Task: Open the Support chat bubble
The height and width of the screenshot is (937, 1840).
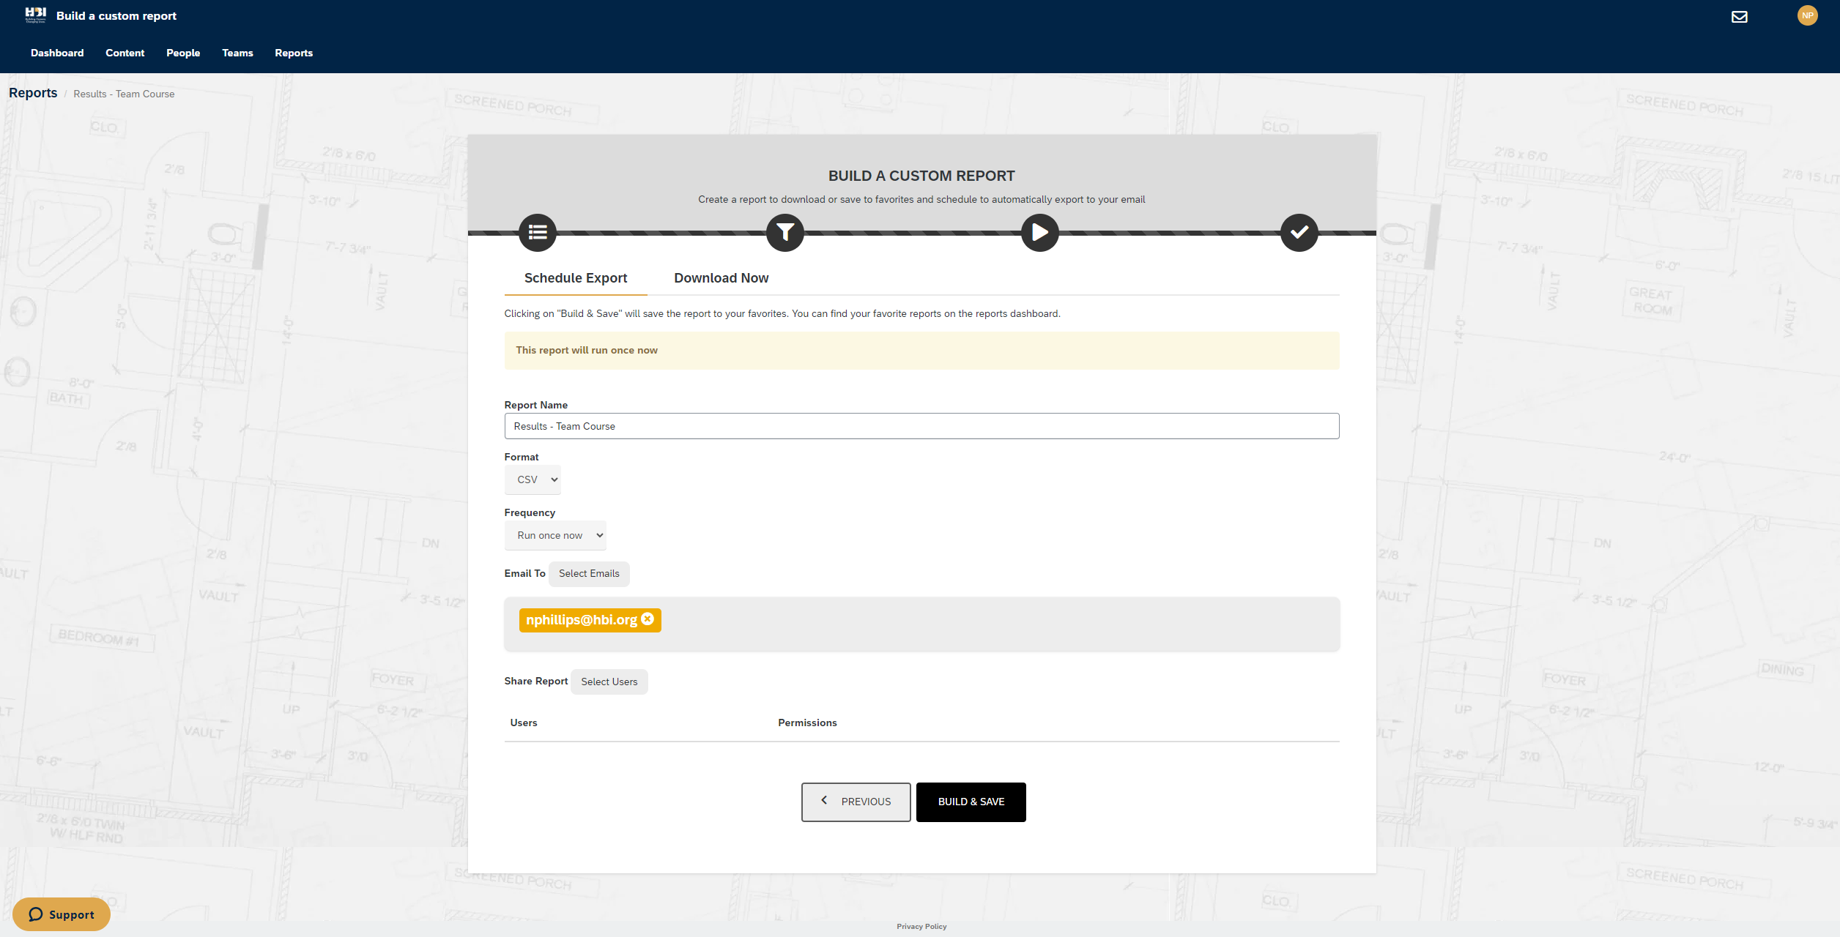Action: pos(62,914)
